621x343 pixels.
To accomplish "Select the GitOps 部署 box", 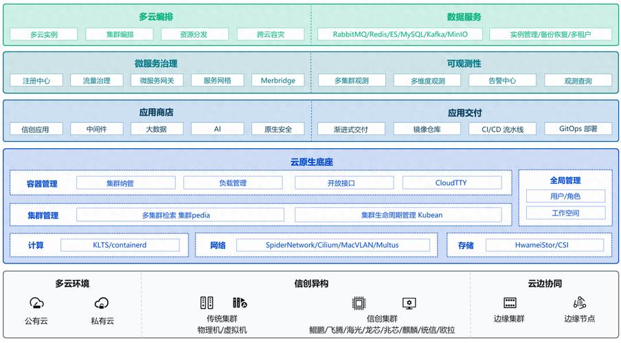I will (578, 128).
